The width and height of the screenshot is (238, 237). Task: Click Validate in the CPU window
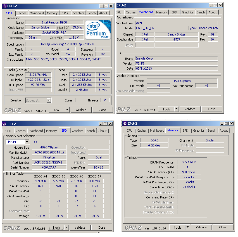click(x=81, y=110)
